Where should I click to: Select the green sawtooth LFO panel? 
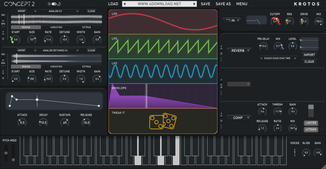pos(163,47)
